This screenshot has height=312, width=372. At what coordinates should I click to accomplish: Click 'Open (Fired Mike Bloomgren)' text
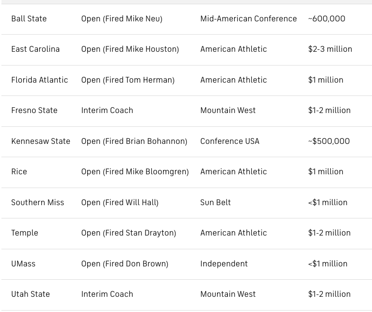(x=135, y=172)
